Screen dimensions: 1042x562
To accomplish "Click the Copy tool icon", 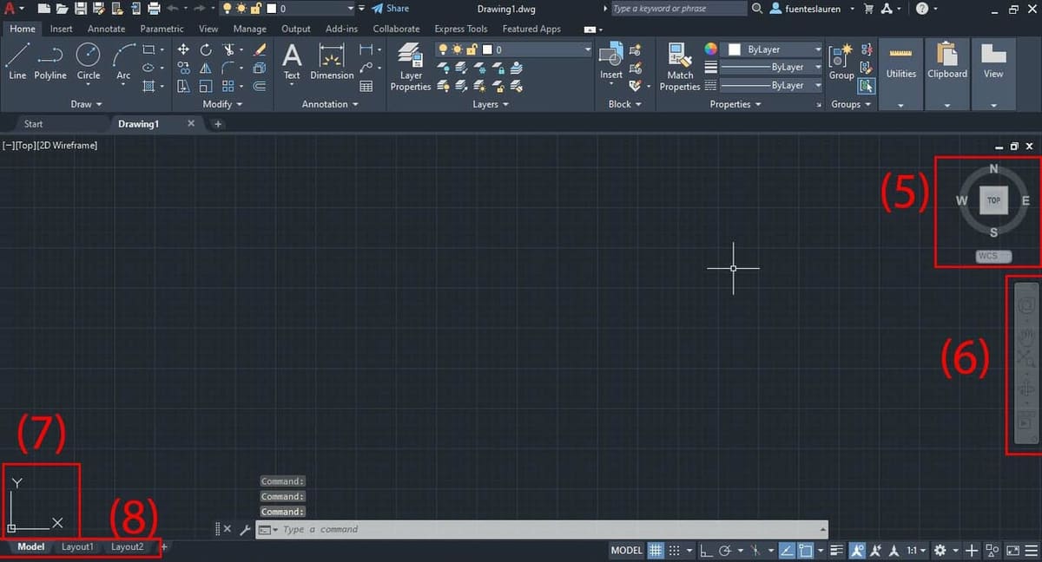I will pyautogui.click(x=183, y=68).
